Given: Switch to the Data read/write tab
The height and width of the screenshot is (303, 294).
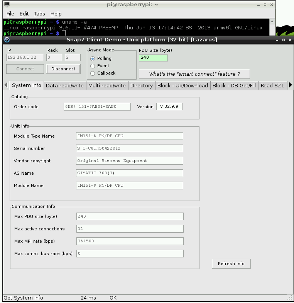Looking at the screenshot, I should click(x=64, y=85).
